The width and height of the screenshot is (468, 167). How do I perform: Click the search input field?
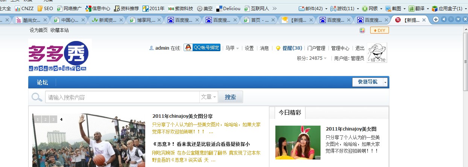(x=122, y=97)
